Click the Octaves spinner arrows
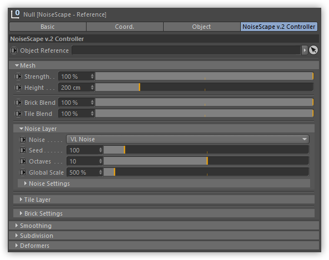This screenshot has width=329, height=260. pyautogui.click(x=101, y=161)
